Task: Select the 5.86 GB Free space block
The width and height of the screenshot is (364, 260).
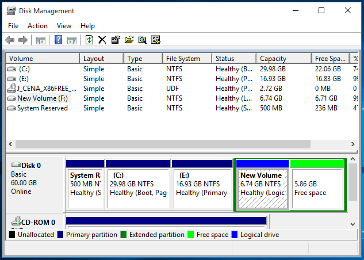Action: [317, 185]
